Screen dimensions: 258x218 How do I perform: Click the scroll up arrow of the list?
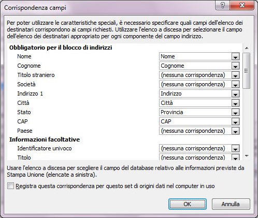click(247, 48)
